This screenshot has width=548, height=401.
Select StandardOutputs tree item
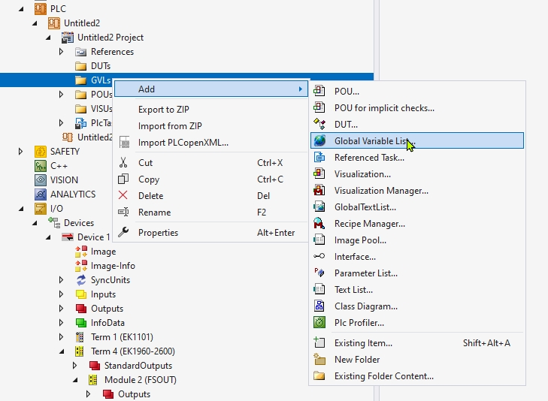(x=138, y=366)
